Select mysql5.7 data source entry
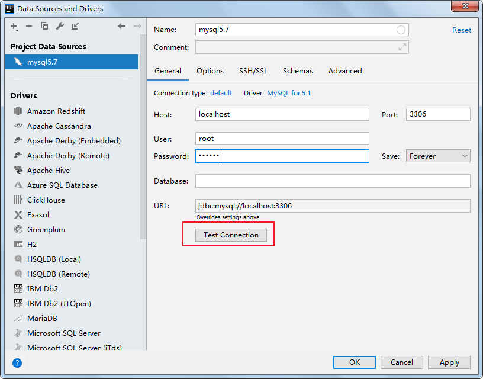The width and height of the screenshot is (483, 379). point(71,62)
